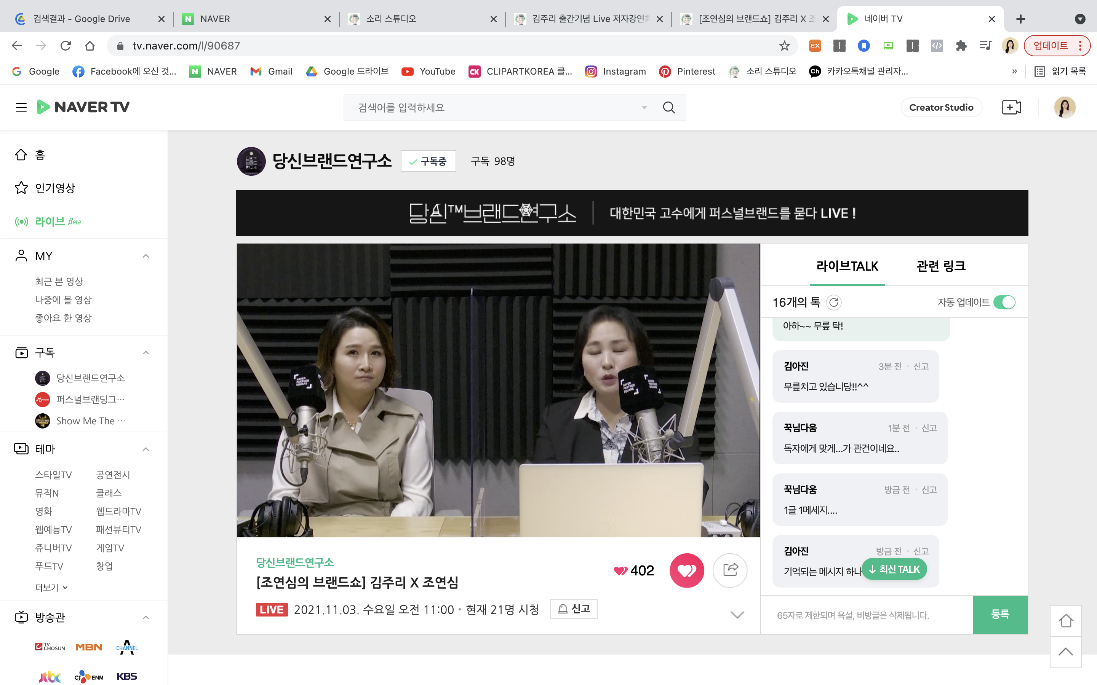Viewport: 1097px width, 685px height.
Task: Refresh the talk count icon
Action: click(x=833, y=302)
